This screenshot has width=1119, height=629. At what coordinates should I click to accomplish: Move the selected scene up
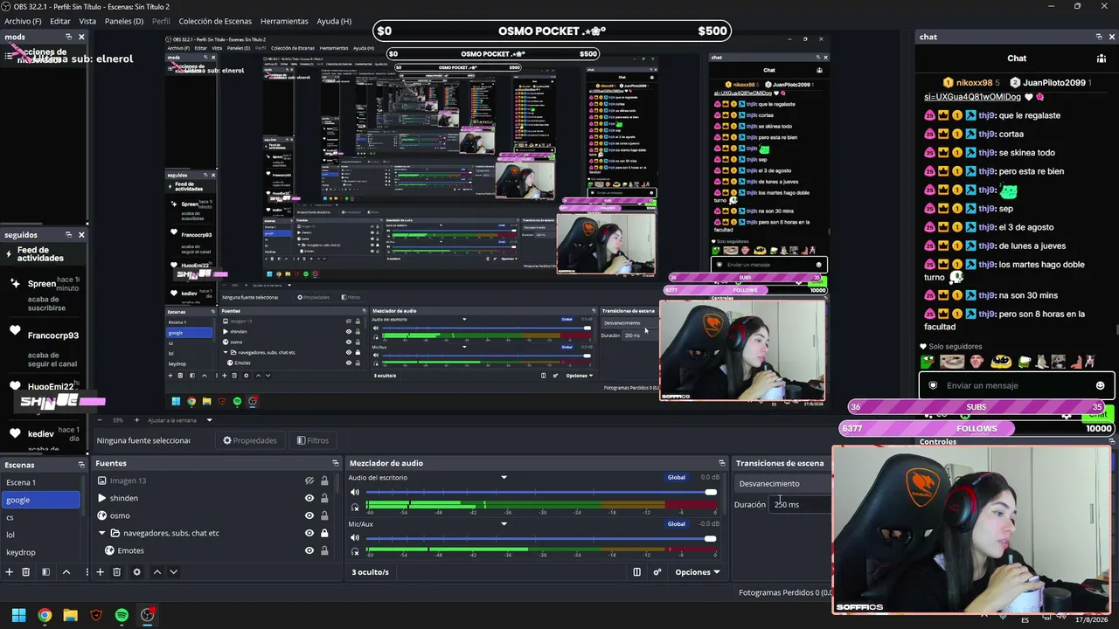click(x=66, y=572)
